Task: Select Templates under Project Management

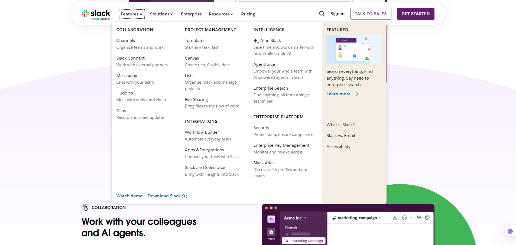Action: (x=195, y=41)
